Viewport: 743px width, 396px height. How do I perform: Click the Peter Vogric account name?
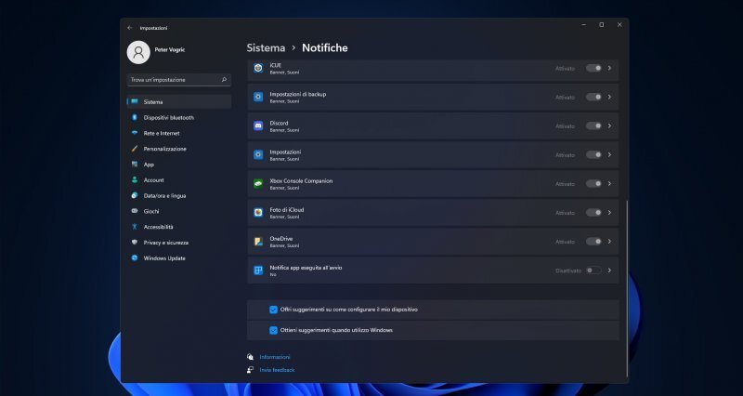tap(170, 50)
